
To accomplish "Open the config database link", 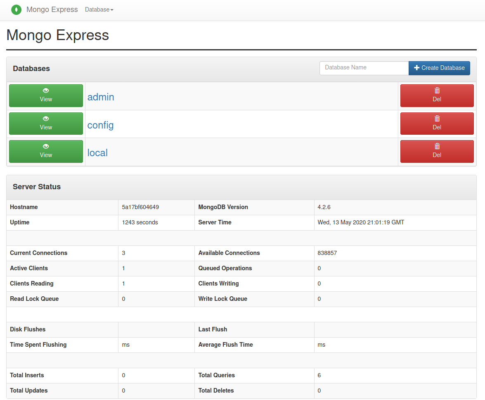I will [100, 125].
